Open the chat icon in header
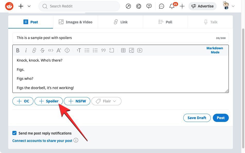 (x=161, y=6)
